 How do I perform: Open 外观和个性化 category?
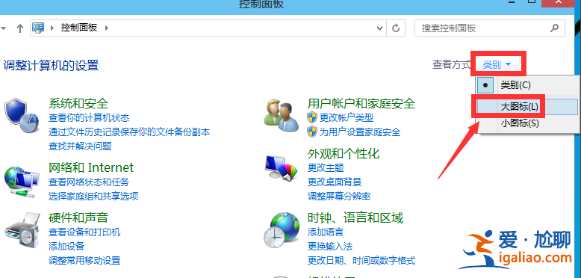[x=344, y=153]
